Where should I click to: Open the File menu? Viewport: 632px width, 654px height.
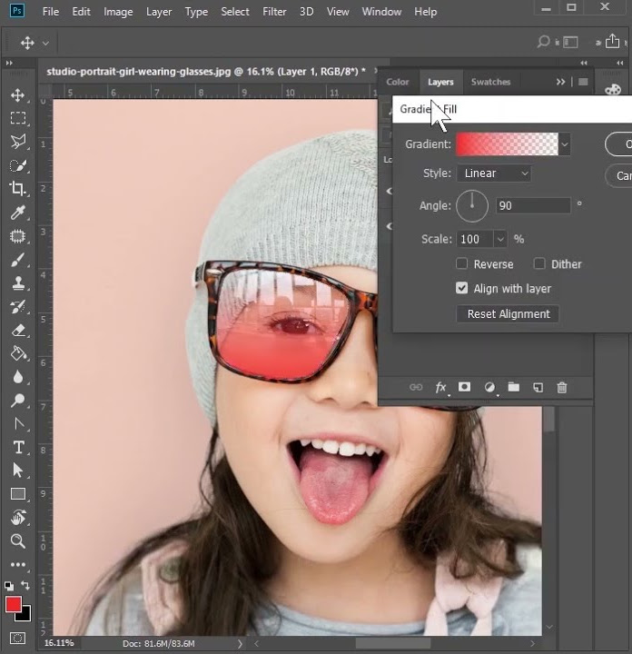(51, 12)
